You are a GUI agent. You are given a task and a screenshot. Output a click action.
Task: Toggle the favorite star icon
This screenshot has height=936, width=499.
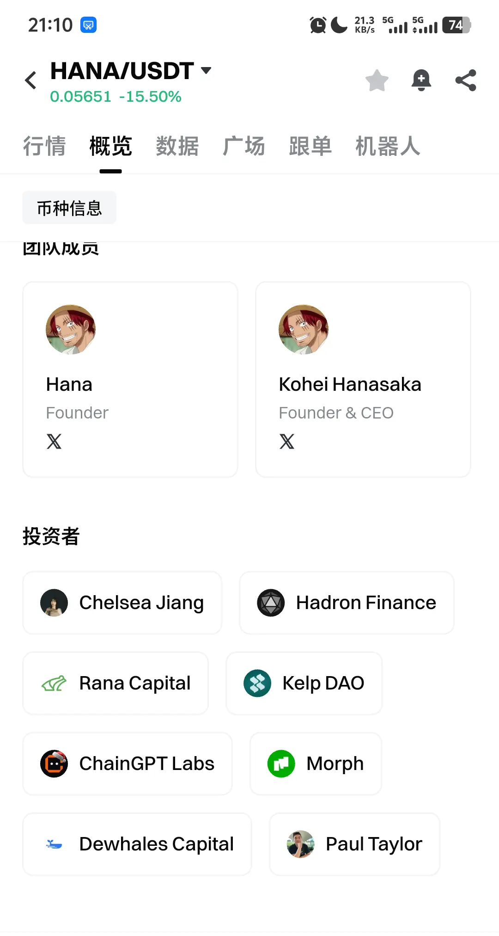(x=377, y=80)
